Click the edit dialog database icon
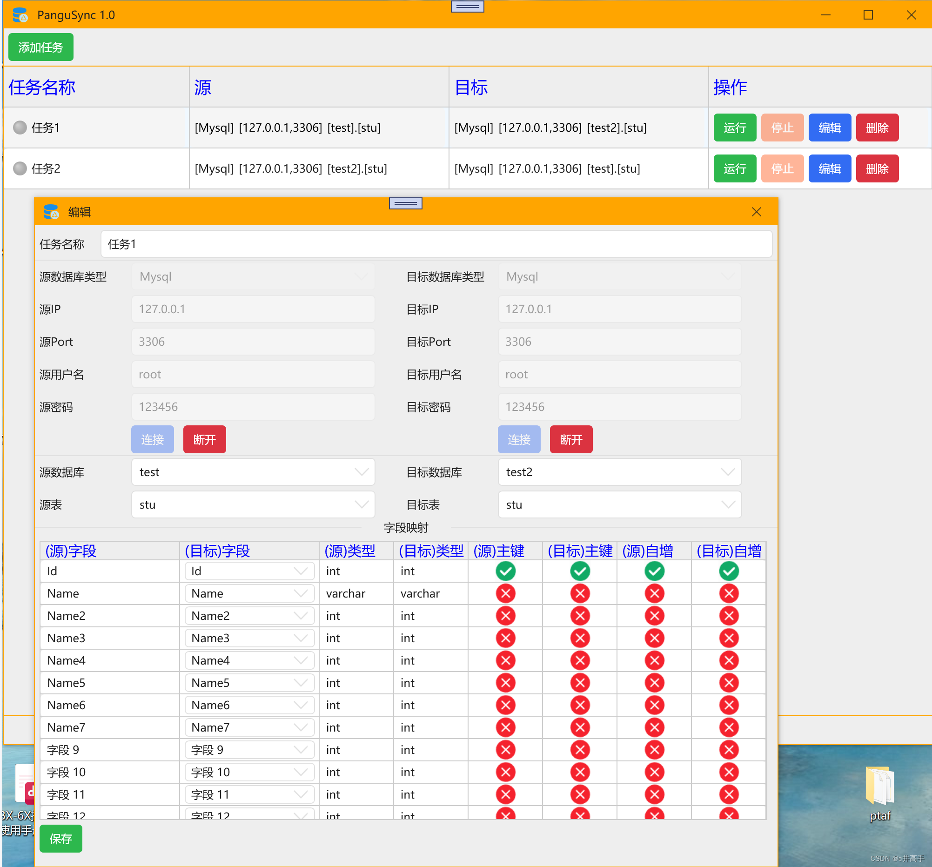932x867 pixels. pyautogui.click(x=51, y=212)
